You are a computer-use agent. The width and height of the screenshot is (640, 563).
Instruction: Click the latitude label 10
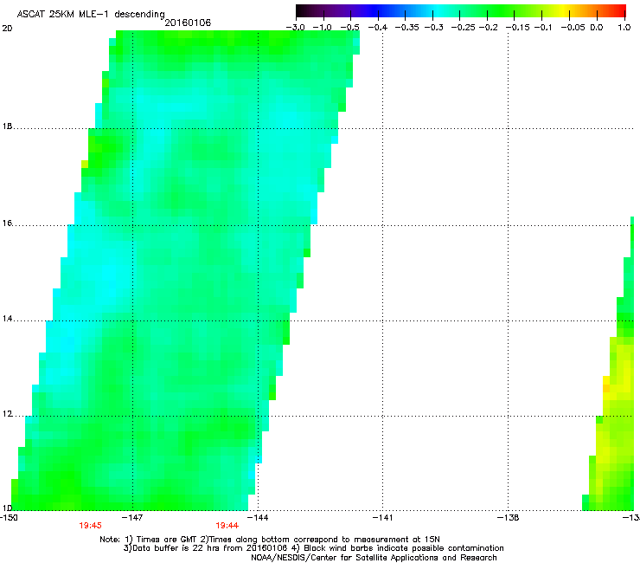point(7,508)
